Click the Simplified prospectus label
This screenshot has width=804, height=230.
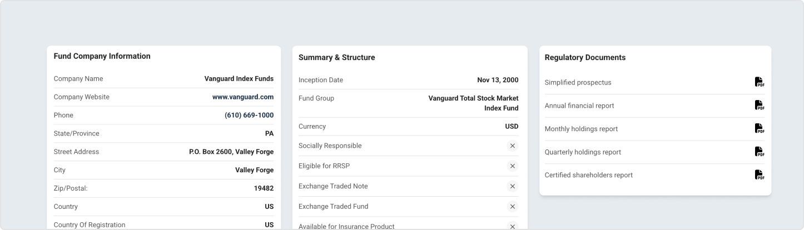click(x=578, y=83)
